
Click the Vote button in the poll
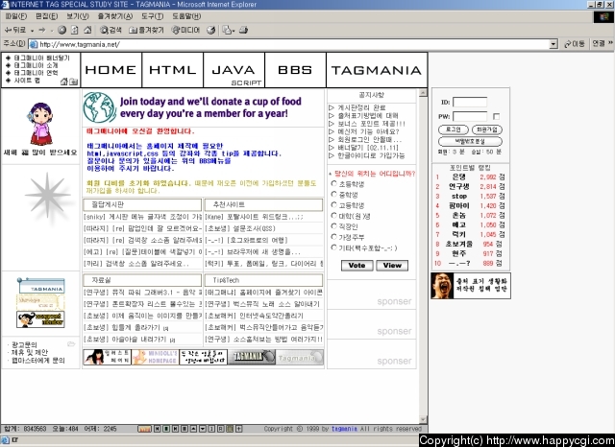click(357, 266)
